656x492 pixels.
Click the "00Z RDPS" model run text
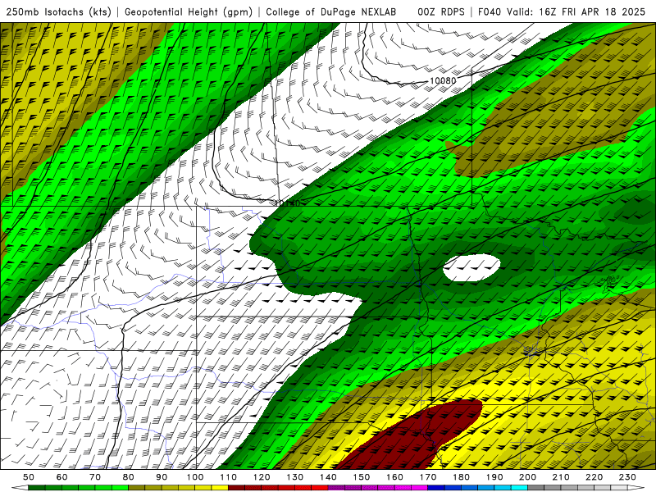(x=441, y=11)
